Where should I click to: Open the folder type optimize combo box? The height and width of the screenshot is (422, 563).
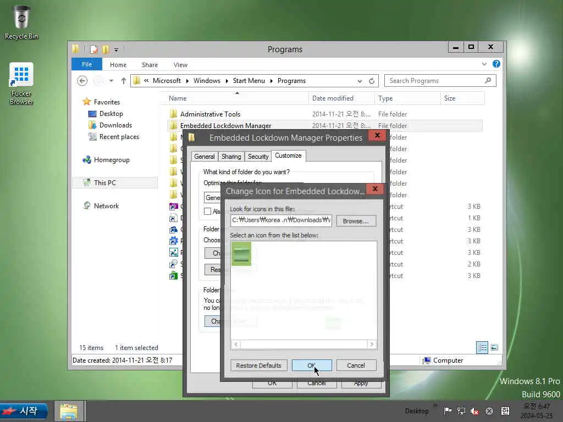(212, 198)
